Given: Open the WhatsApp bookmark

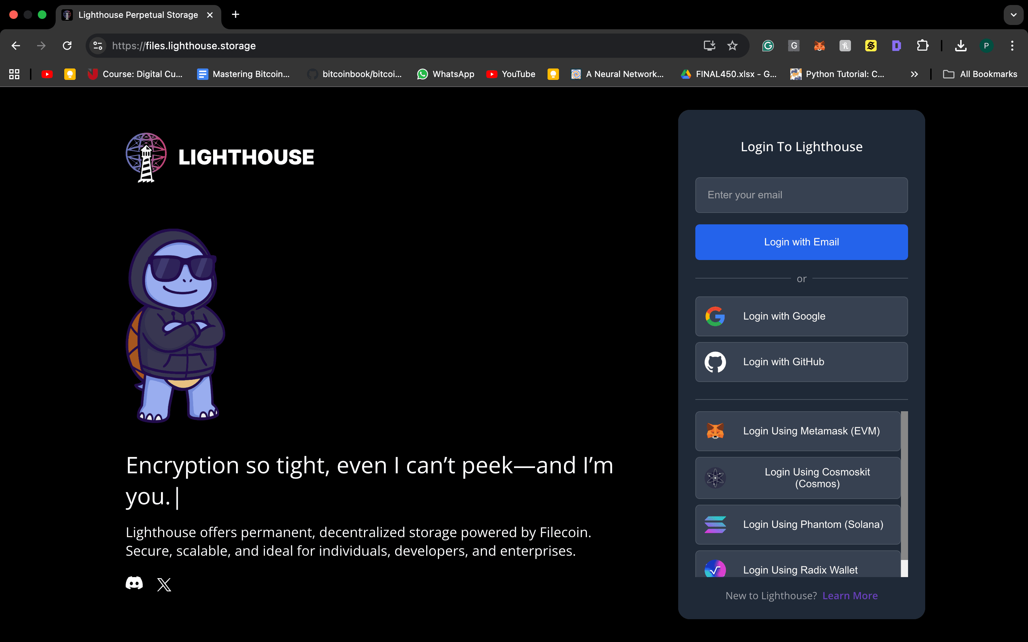Looking at the screenshot, I should [x=446, y=74].
